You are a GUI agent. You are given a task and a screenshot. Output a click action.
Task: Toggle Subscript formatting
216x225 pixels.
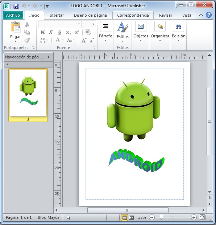(68, 32)
